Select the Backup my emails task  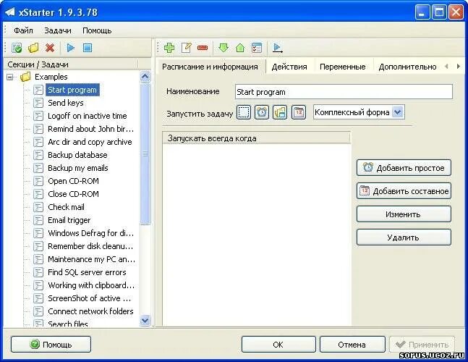tap(78, 168)
